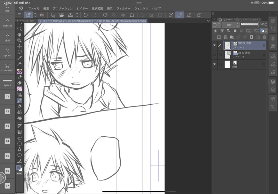Screen dimensions: 278x194
Task: Click the stepper arrows next to the save icon
Action: (77, 15)
